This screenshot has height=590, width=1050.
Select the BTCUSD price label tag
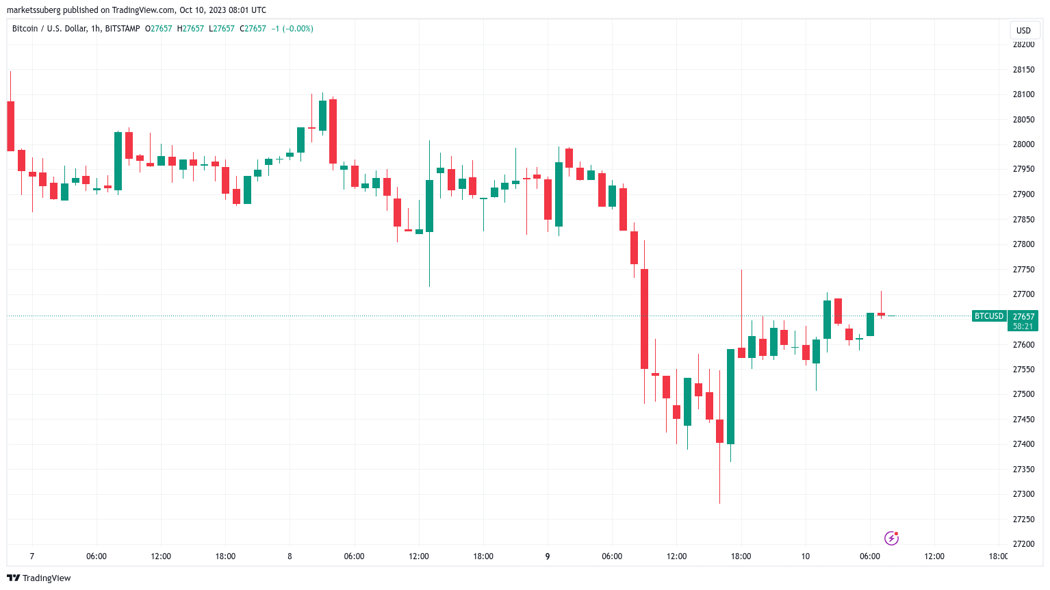[989, 316]
